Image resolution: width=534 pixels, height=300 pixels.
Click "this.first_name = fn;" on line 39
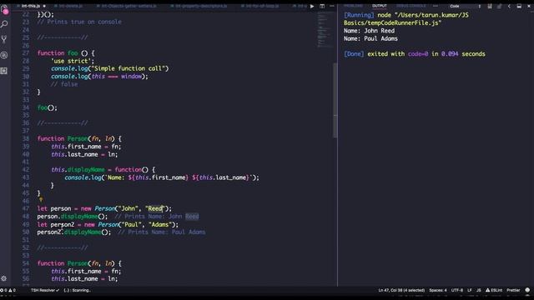click(86, 147)
